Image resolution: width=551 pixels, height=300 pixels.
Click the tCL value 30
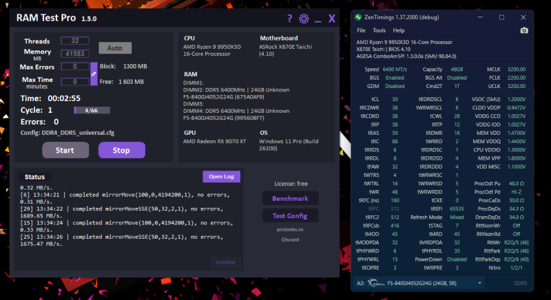tap(395, 99)
